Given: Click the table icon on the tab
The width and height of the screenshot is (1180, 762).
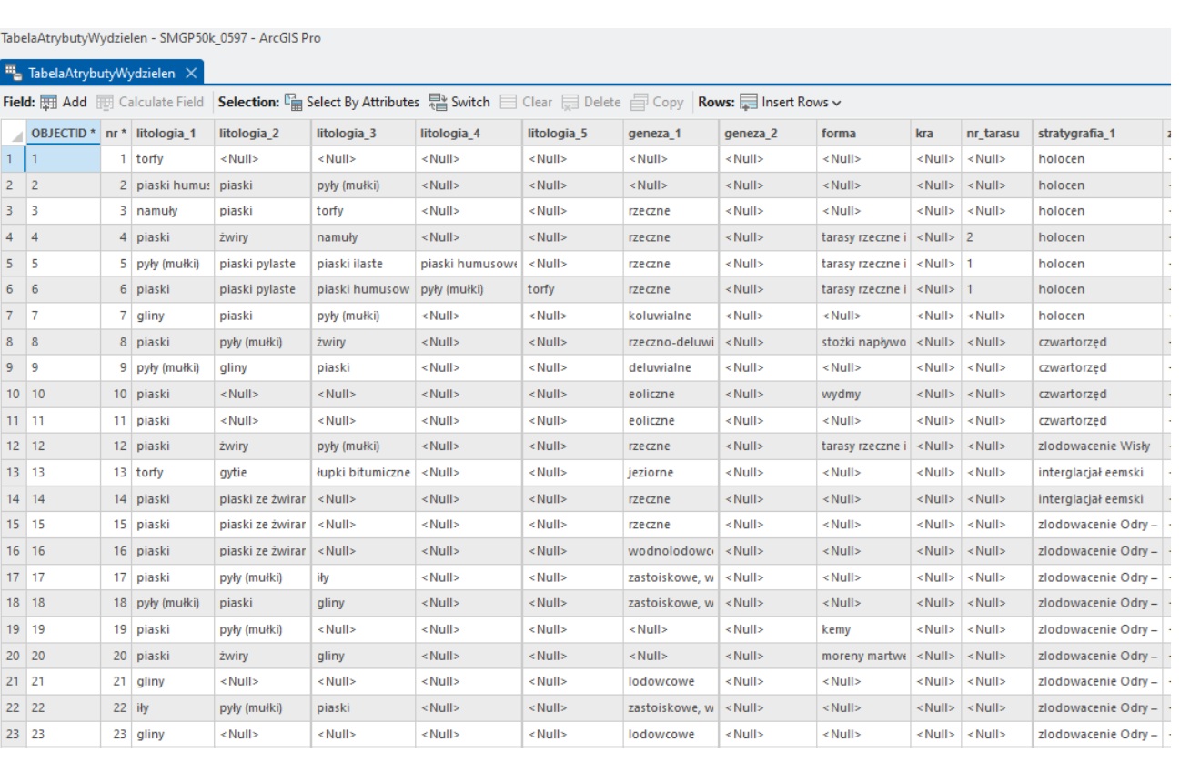Looking at the screenshot, I should (14, 73).
